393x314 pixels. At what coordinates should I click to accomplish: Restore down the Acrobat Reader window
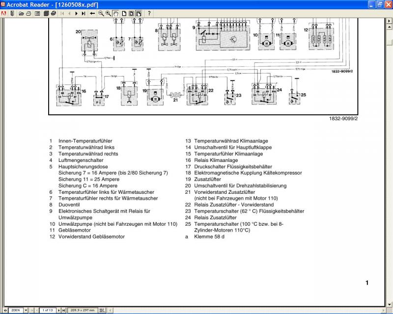[x=379, y=4]
